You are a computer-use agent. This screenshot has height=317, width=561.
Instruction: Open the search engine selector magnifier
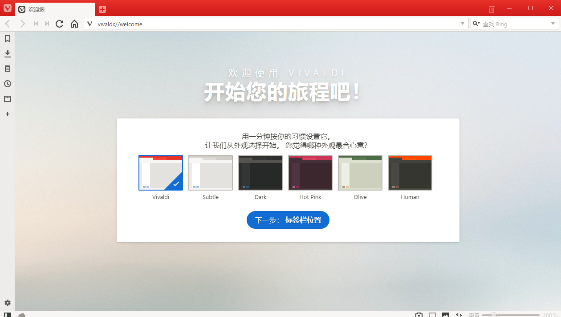click(476, 24)
